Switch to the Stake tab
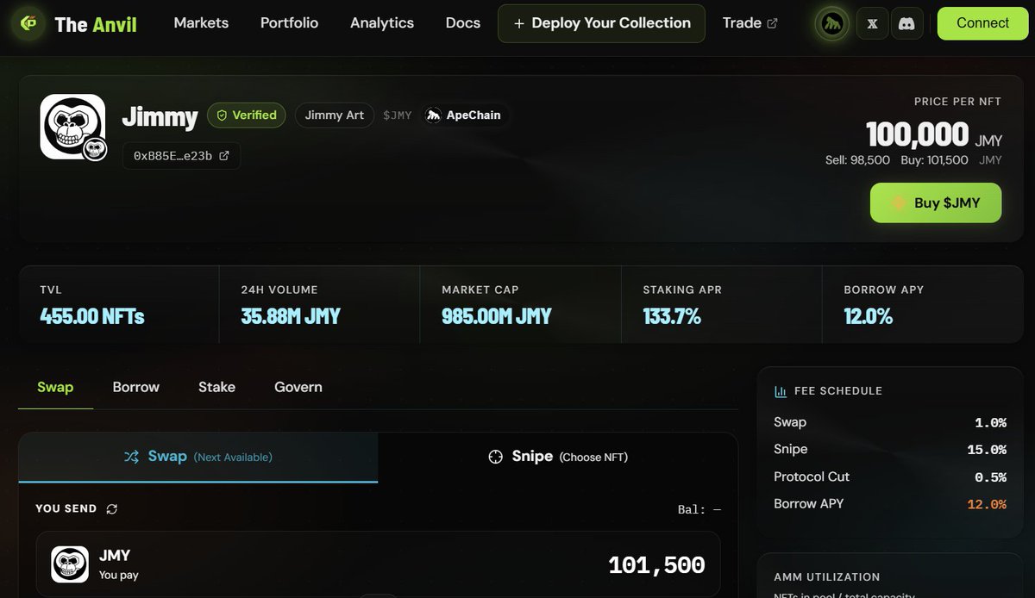The image size is (1035, 598). pyautogui.click(x=216, y=387)
